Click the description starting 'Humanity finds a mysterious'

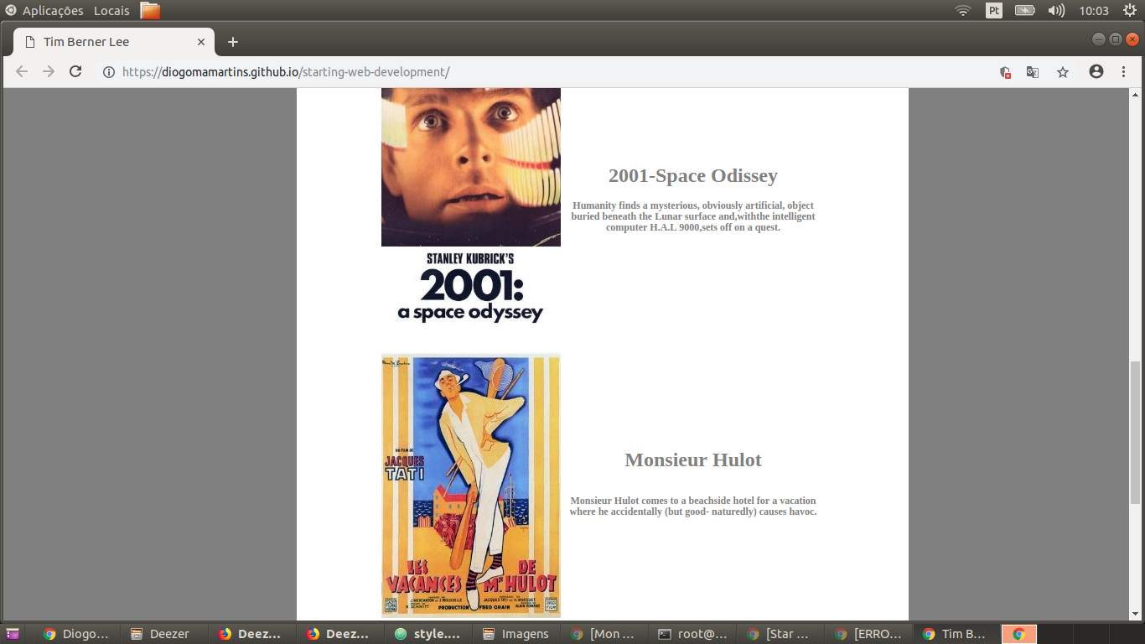tap(693, 216)
